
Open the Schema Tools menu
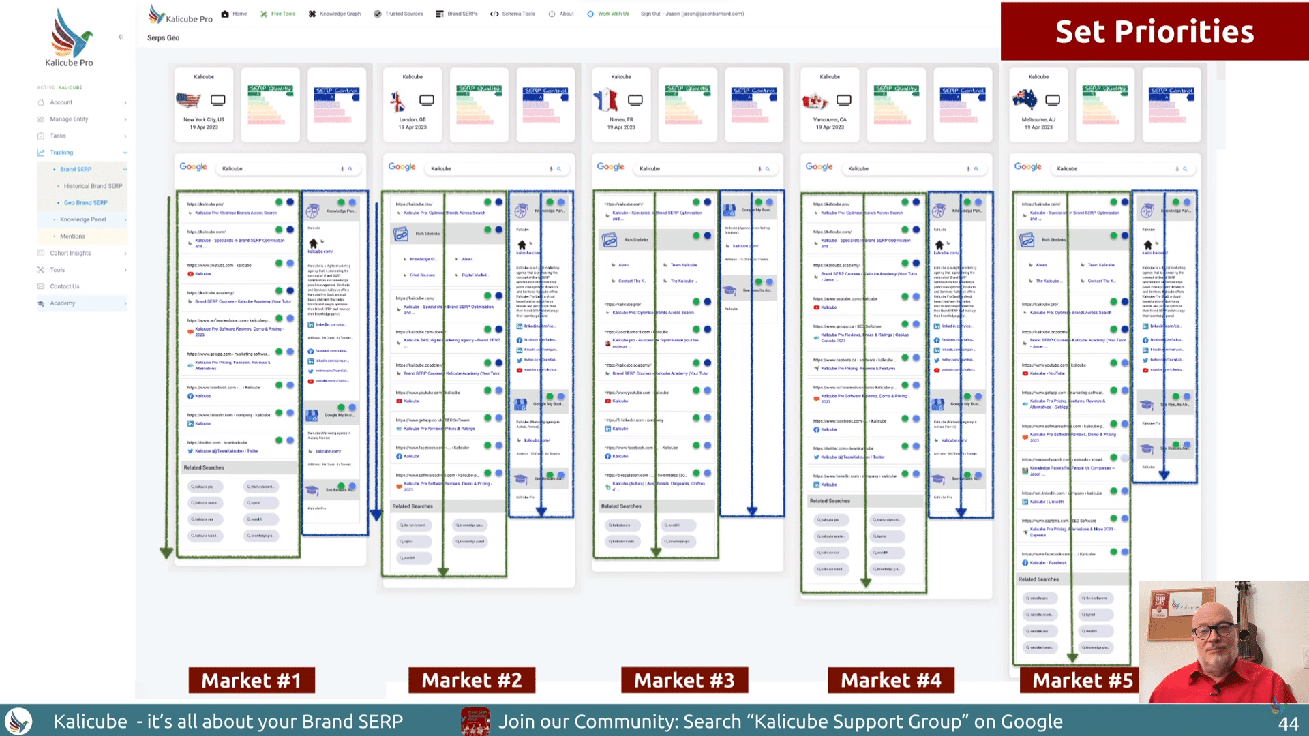[513, 14]
